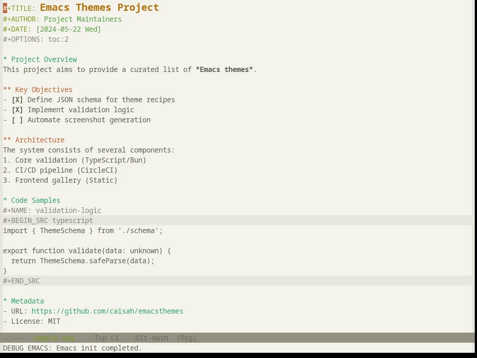The image size is (477, 358).
Task: Click the Top L1 position indicator
Action: pyautogui.click(x=107, y=338)
